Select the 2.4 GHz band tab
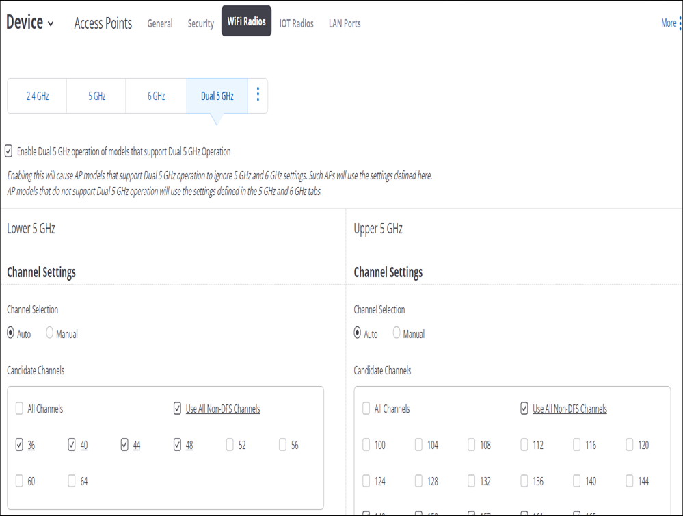 click(38, 96)
